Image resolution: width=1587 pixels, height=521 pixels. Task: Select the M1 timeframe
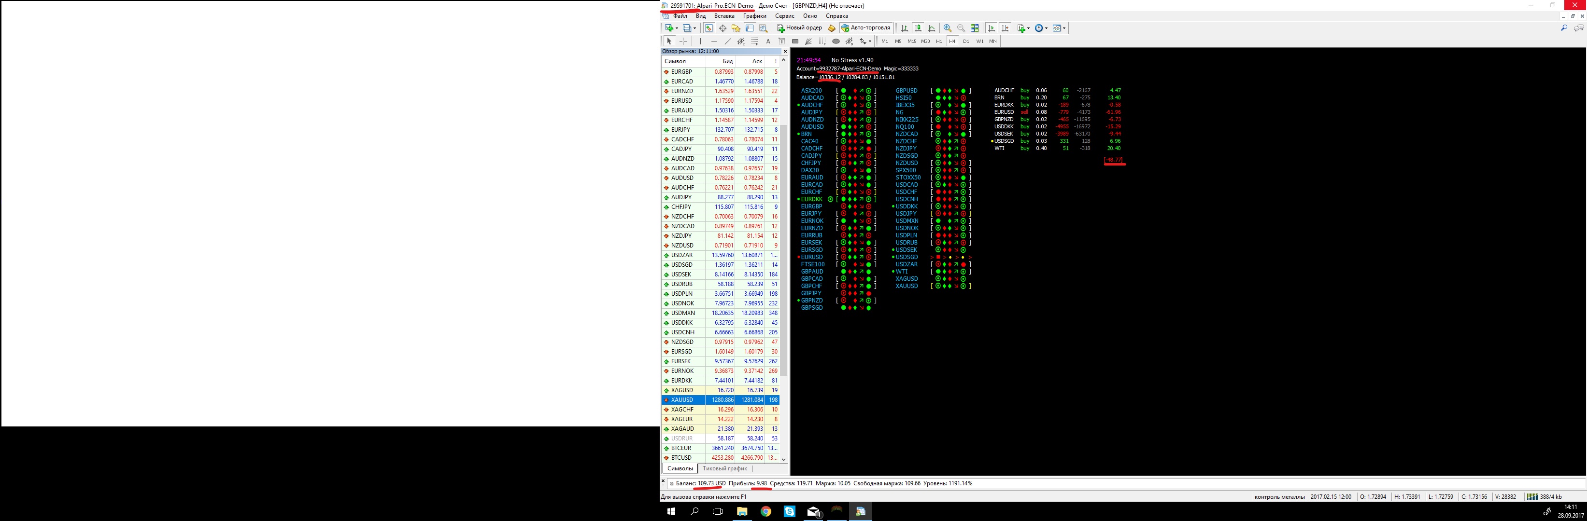(x=885, y=41)
